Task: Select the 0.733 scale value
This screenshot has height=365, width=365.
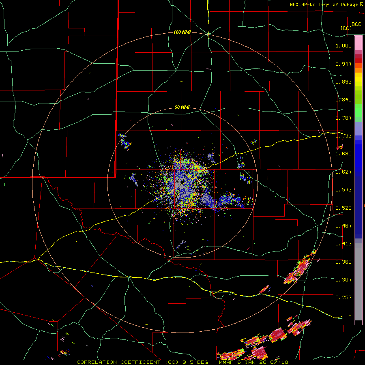Action: 344,136
